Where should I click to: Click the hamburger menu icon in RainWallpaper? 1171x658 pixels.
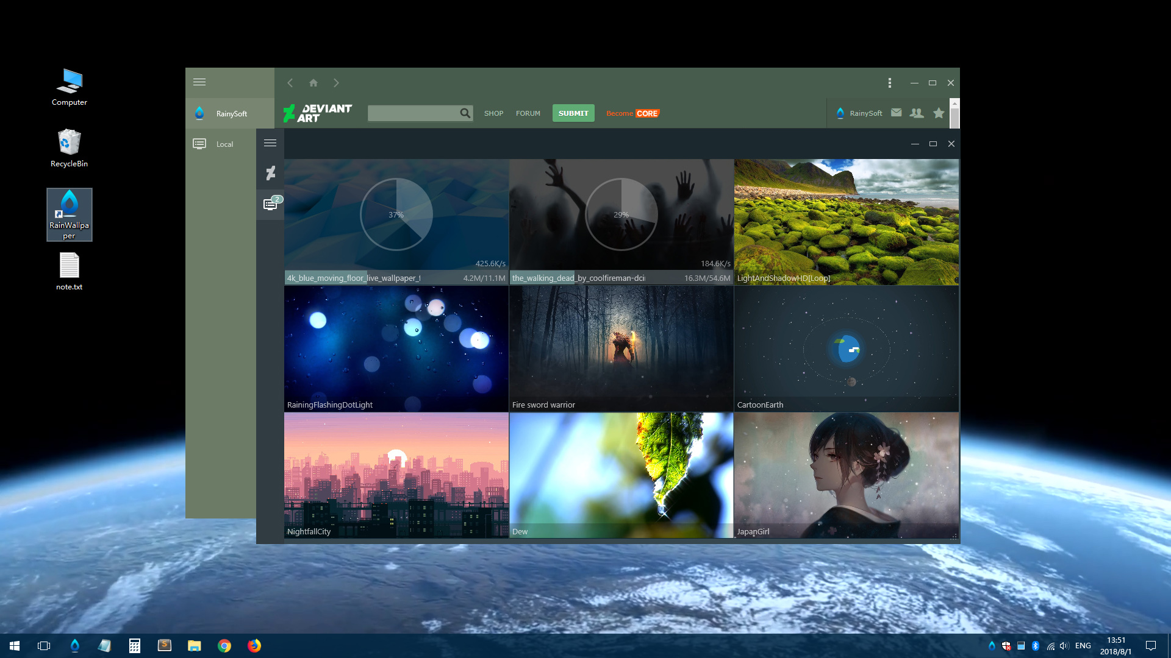point(199,82)
